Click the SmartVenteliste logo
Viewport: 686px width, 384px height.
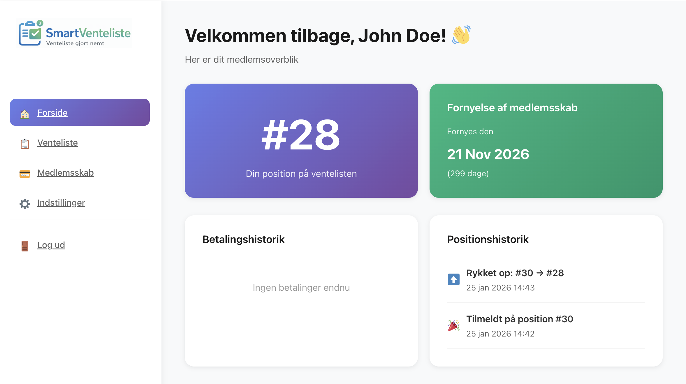pyautogui.click(x=74, y=33)
